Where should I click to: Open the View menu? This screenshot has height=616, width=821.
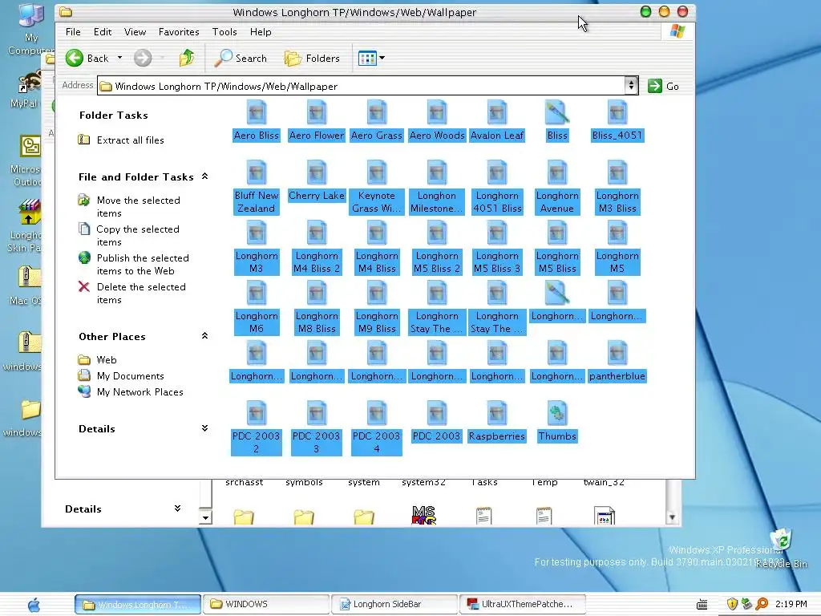(135, 32)
